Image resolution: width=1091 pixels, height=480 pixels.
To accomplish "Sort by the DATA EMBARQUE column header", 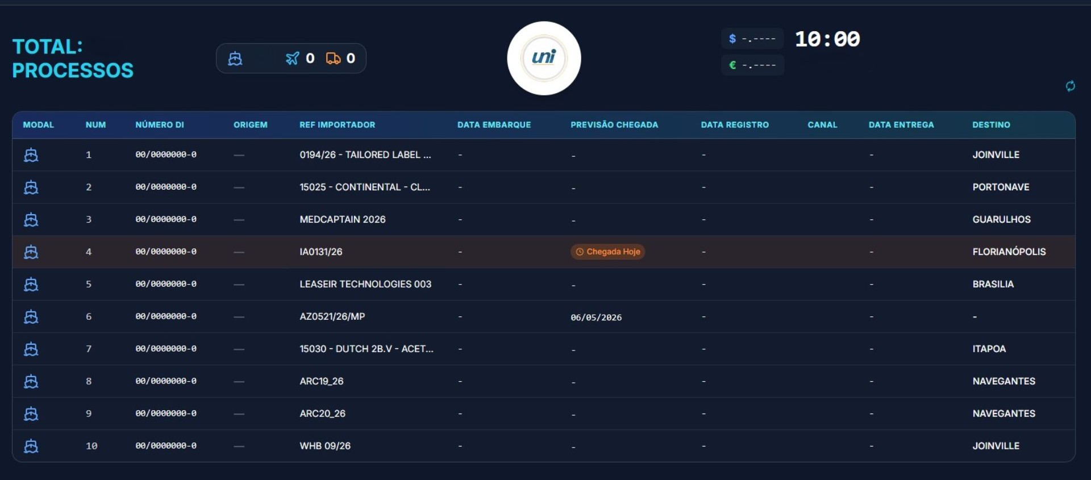I will point(494,125).
